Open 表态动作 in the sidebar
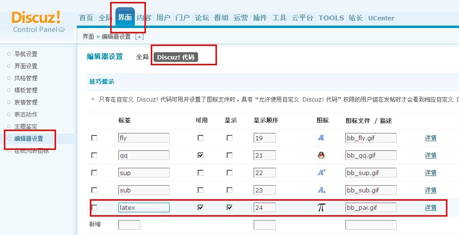Screen dimensions: 459x235 pyautogui.click(x=26, y=114)
